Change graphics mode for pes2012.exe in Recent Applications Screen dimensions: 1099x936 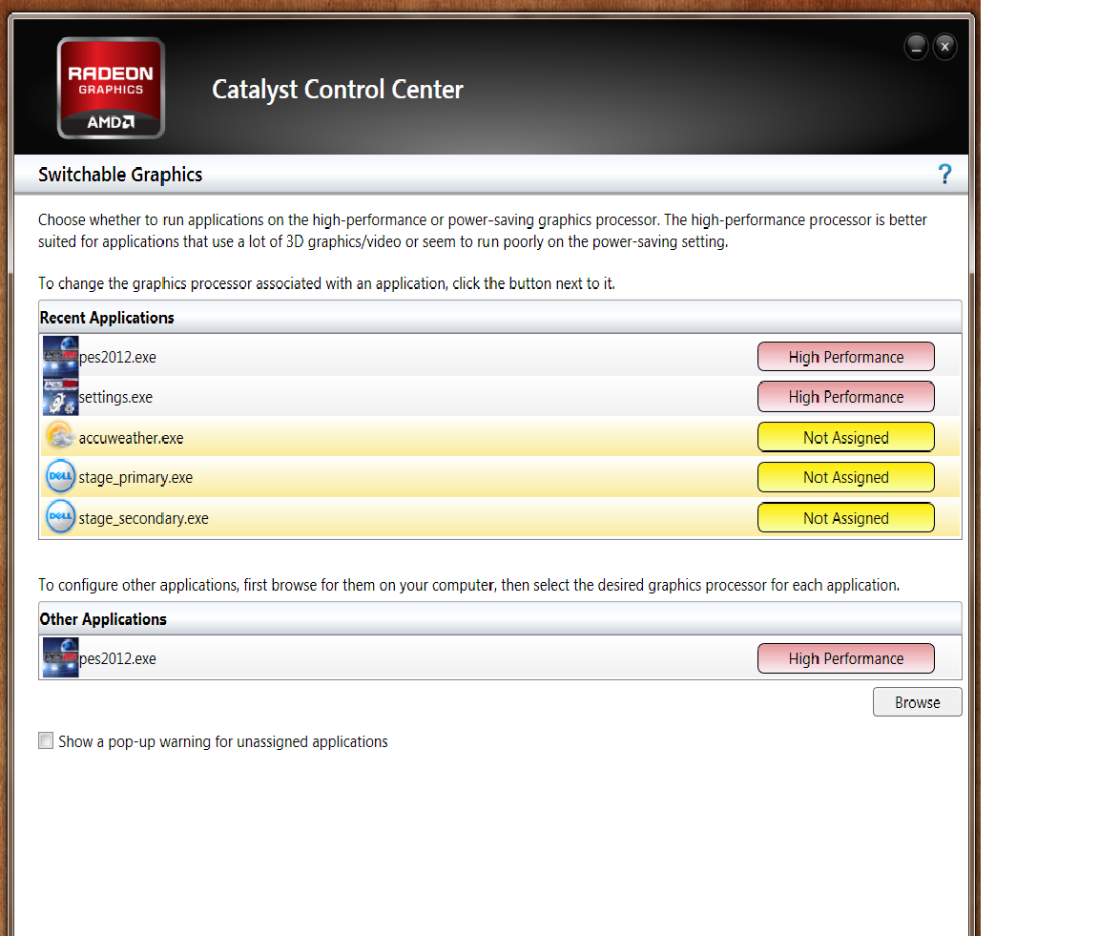click(x=845, y=357)
